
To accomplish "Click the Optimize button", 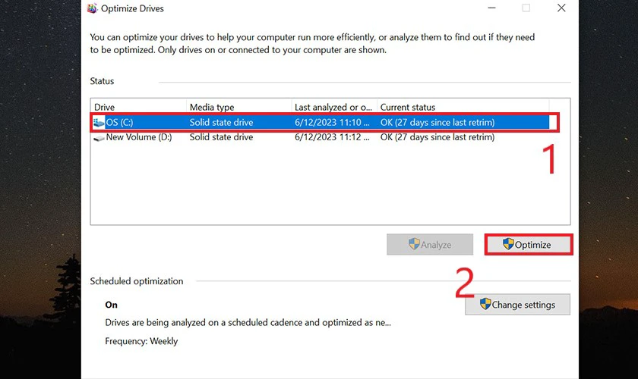I will pos(529,245).
